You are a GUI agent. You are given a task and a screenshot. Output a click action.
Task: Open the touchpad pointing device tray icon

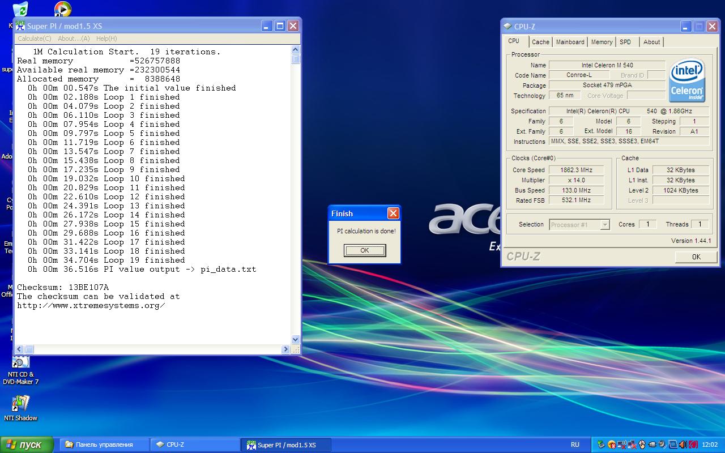[642, 445]
